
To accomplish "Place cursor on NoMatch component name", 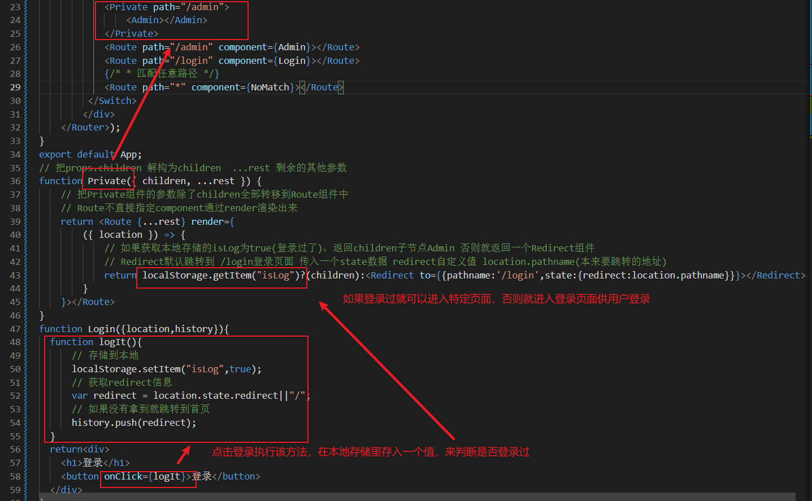I will click(x=270, y=87).
